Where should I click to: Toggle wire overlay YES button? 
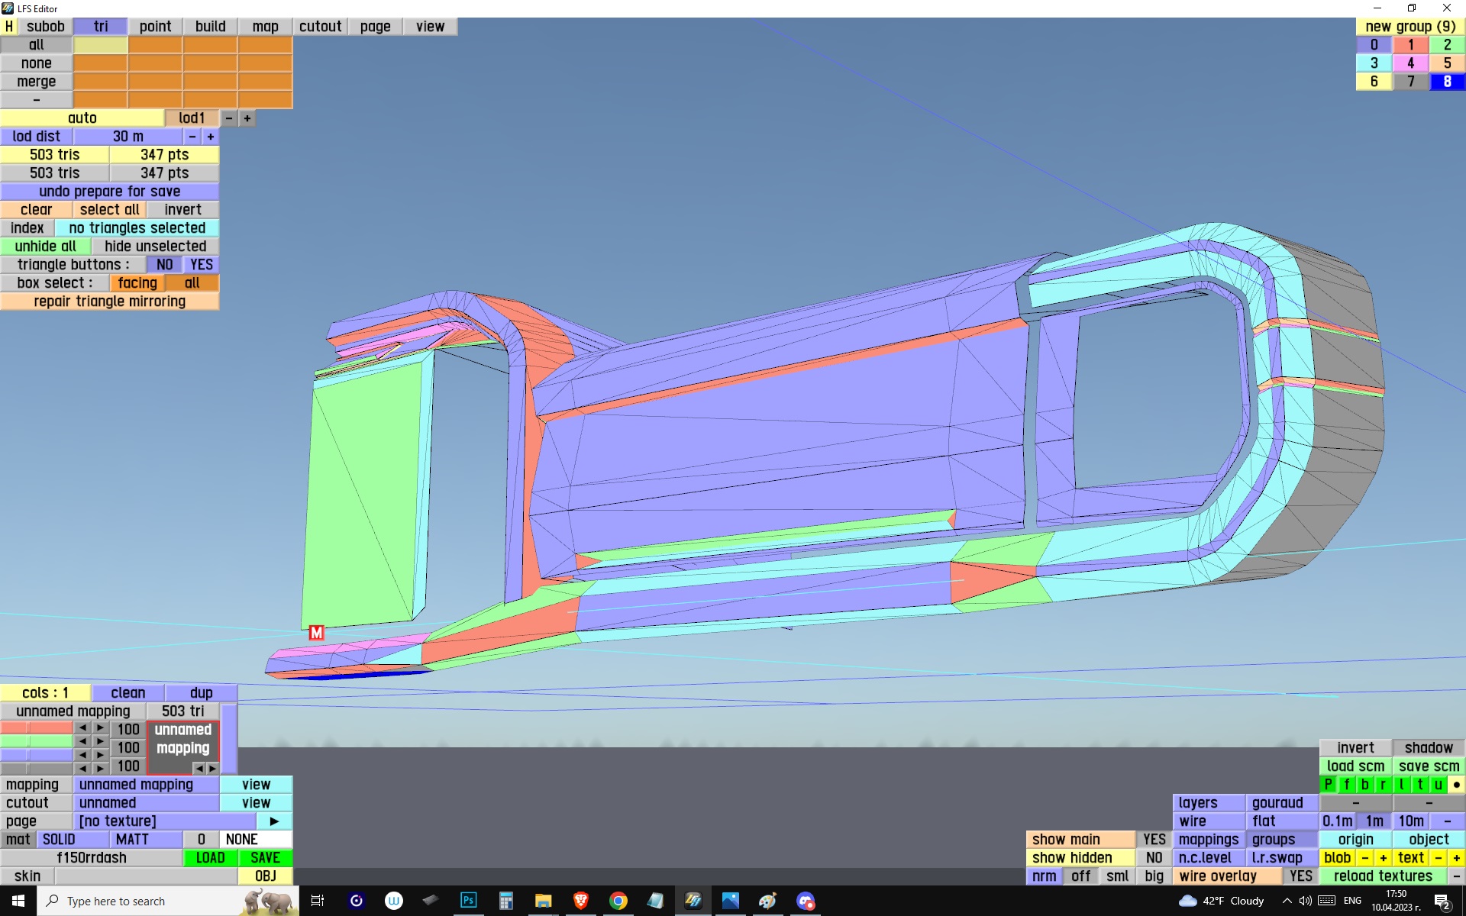click(x=1300, y=876)
